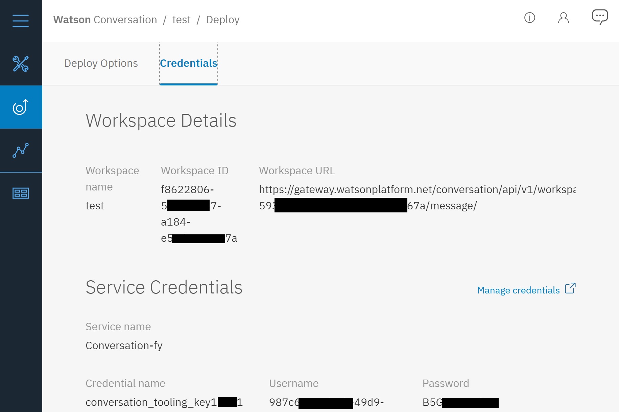Click the information circle icon

pos(529,18)
